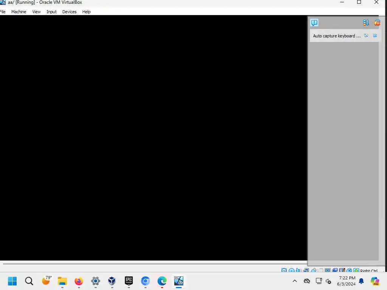The width and height of the screenshot is (387, 290).
Task: Open Settings gear on the taskbar
Action: coord(96,281)
